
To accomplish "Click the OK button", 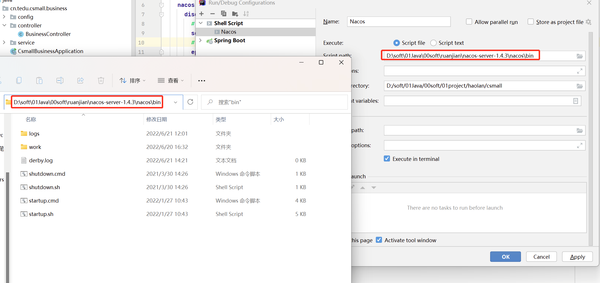I will click(x=506, y=257).
